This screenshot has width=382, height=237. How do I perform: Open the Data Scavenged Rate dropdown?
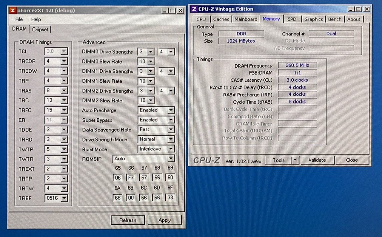coord(156,130)
